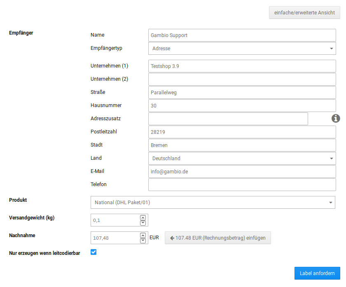Click the Straße field containing Parallelweg
The image size is (346, 287).
tap(242, 92)
